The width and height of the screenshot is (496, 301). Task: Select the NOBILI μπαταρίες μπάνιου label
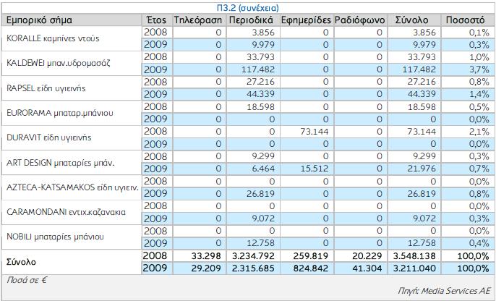(x=55, y=237)
